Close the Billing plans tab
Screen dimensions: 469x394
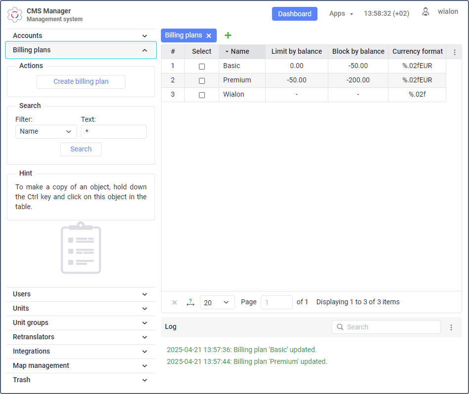209,36
